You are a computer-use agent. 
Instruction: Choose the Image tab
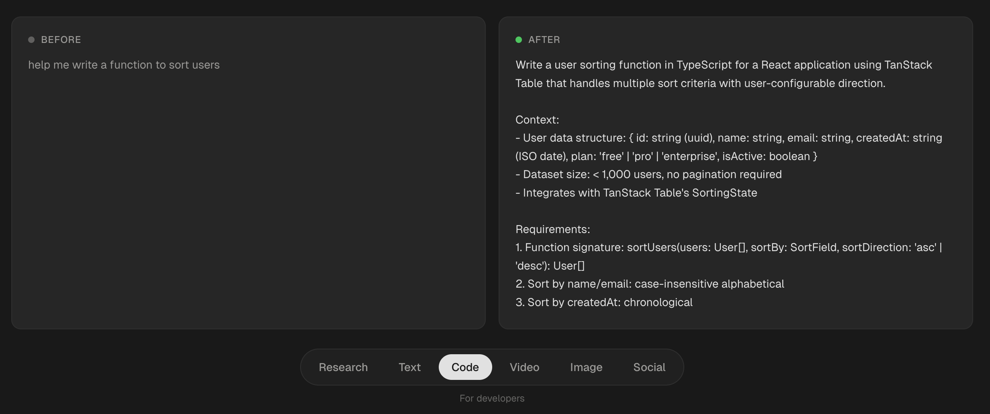point(586,367)
